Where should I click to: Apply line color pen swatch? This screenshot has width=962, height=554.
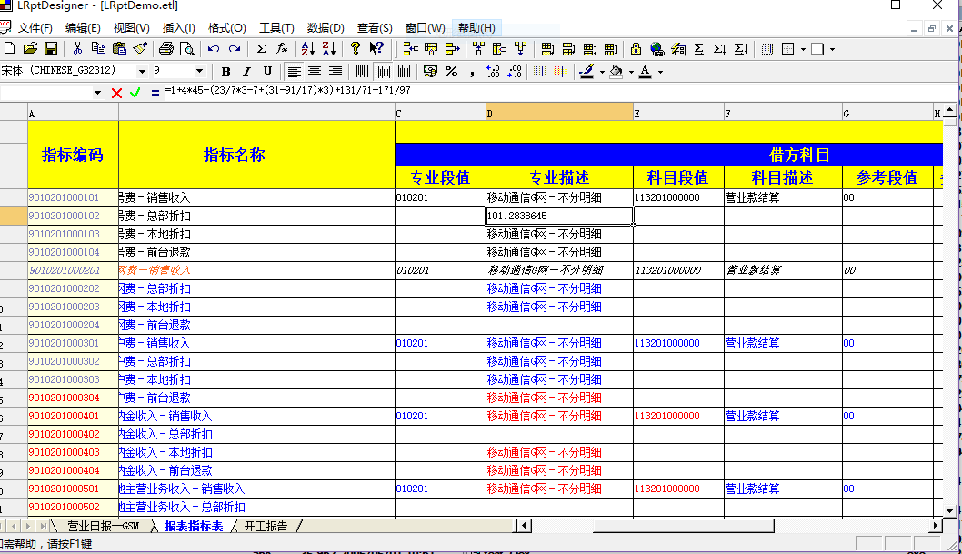click(x=587, y=71)
